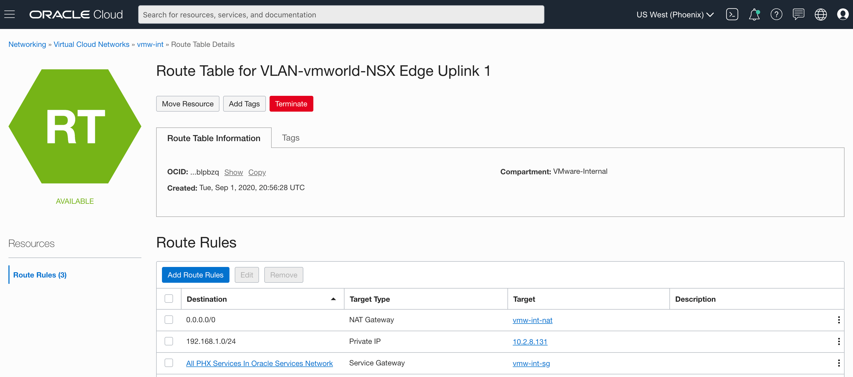
Task: Launch Cloud Shell from header icon
Action: click(x=732, y=14)
